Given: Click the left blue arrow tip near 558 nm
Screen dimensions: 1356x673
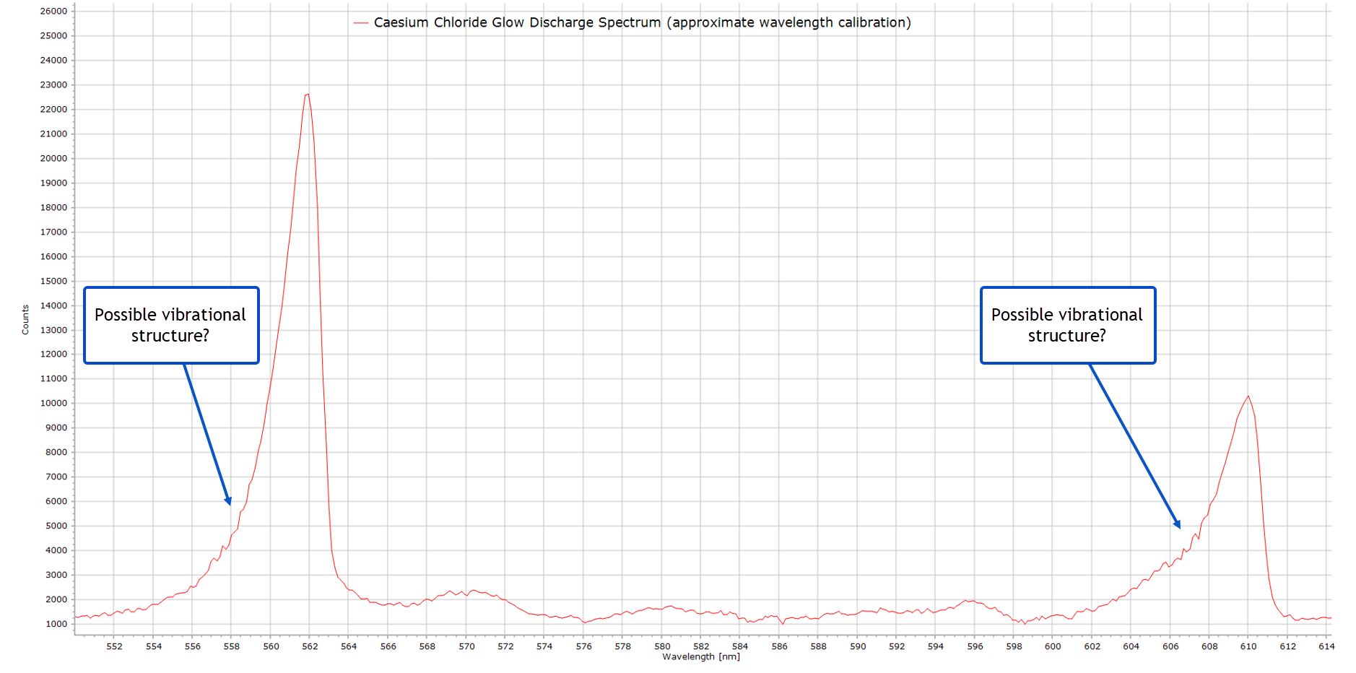Looking at the screenshot, I should (229, 503).
